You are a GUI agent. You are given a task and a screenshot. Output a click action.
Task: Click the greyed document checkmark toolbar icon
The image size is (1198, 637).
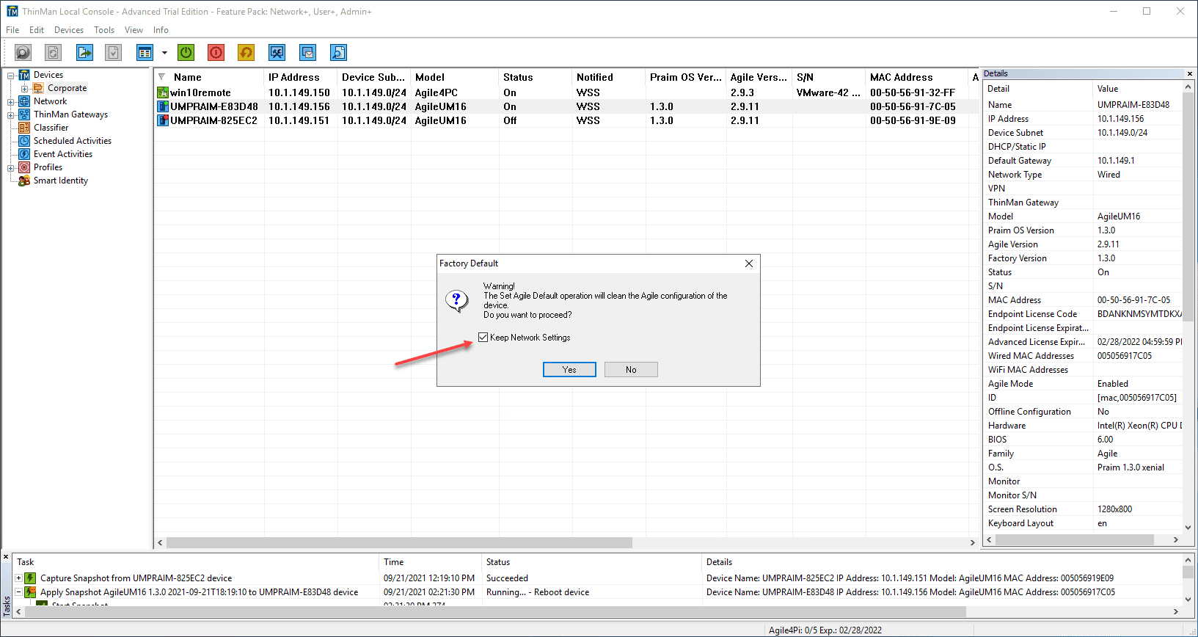point(113,52)
